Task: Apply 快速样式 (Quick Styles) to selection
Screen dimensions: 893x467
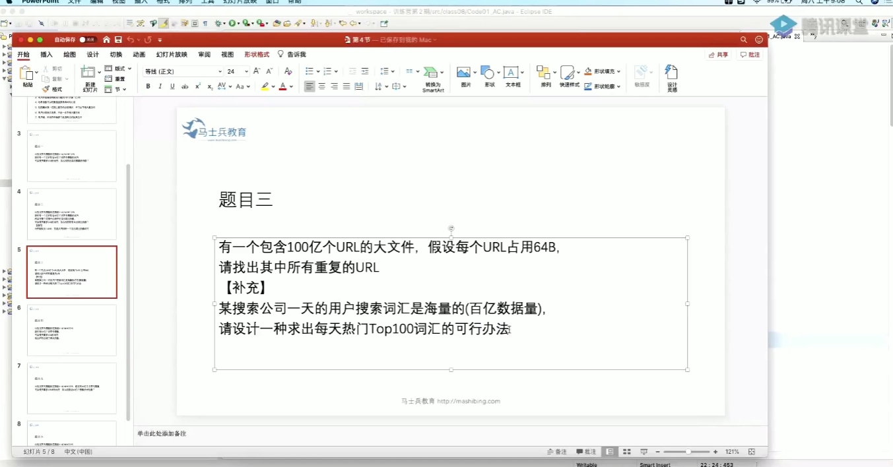Action: pyautogui.click(x=568, y=74)
